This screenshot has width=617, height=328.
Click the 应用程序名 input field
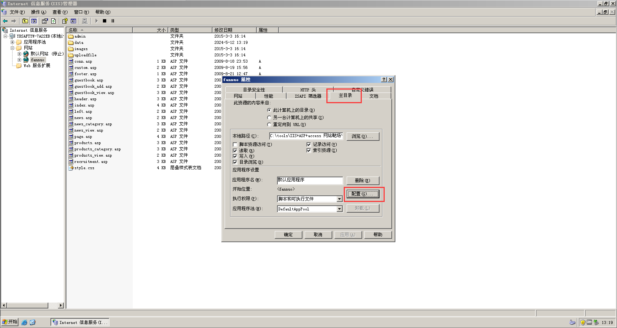(310, 180)
